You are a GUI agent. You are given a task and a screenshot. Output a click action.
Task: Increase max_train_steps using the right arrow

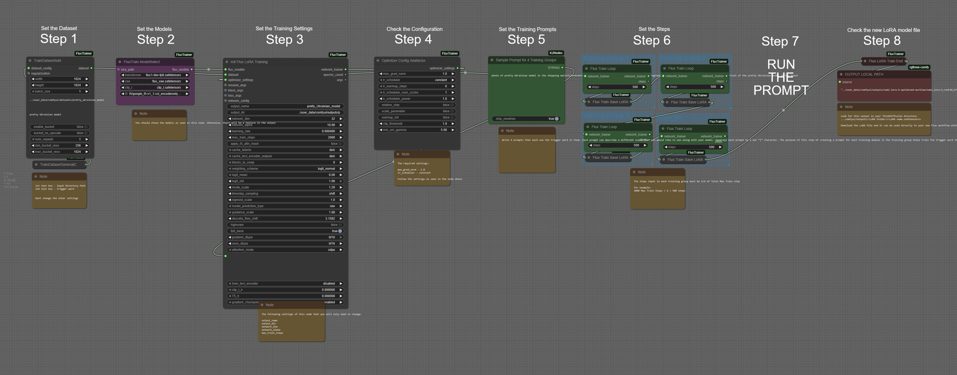point(341,138)
